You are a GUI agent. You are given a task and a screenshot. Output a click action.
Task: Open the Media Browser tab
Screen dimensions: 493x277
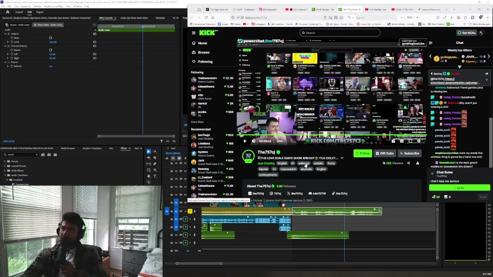pos(68,149)
